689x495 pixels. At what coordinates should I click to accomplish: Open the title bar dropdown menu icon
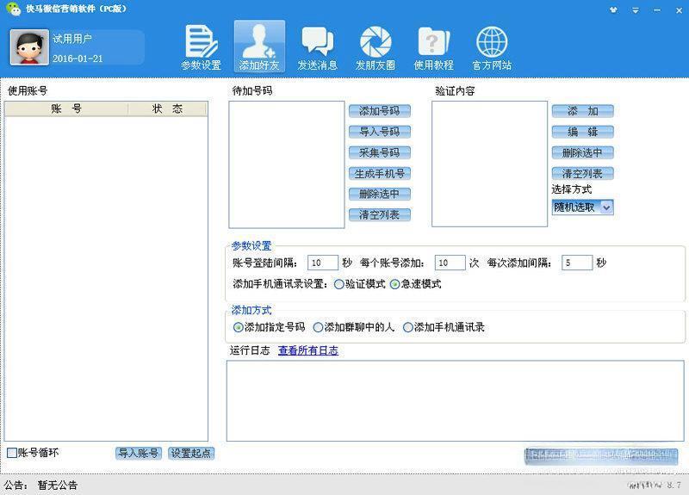pos(634,9)
